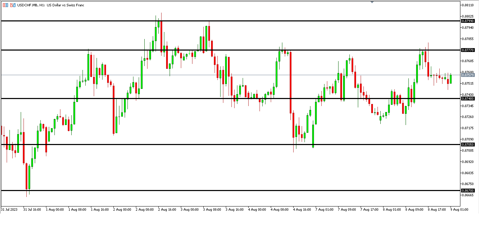Click the 0.86750 price scale value
This screenshot has height=236, width=479.
(468, 184)
